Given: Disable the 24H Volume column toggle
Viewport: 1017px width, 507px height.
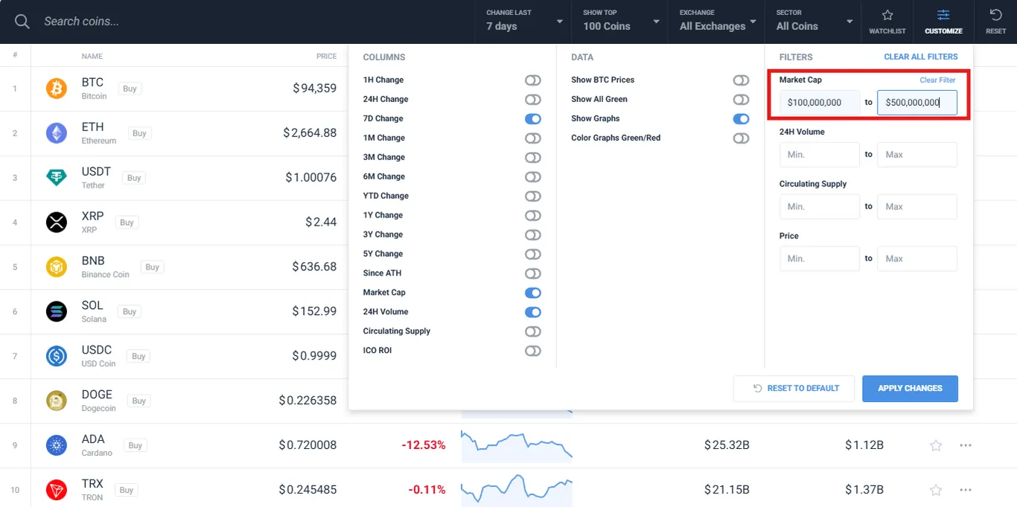Looking at the screenshot, I should tap(533, 312).
